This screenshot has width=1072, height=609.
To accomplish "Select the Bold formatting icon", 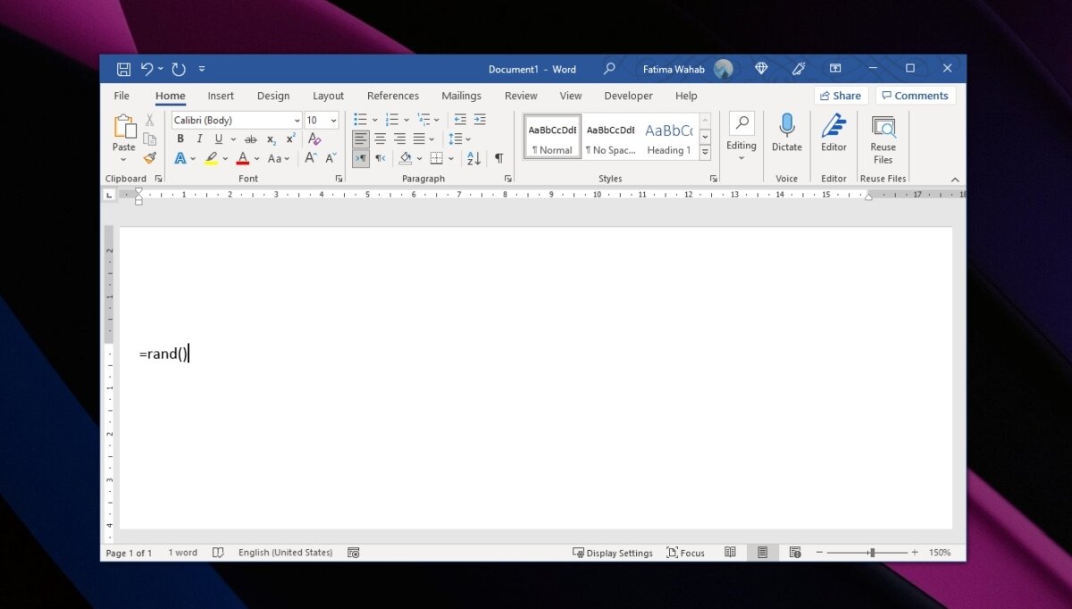I will [x=180, y=138].
